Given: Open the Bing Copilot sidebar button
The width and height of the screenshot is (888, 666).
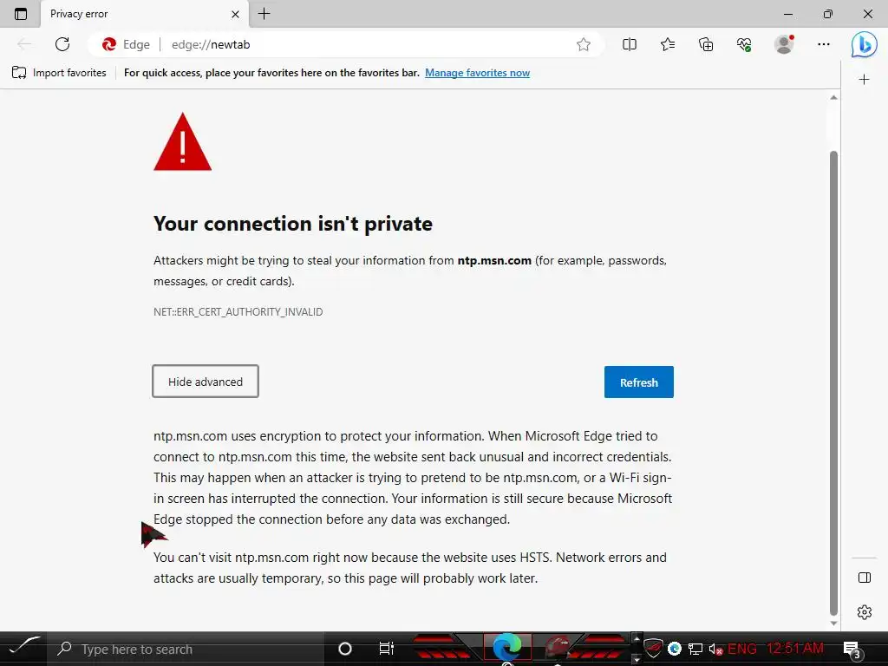Looking at the screenshot, I should [865, 44].
